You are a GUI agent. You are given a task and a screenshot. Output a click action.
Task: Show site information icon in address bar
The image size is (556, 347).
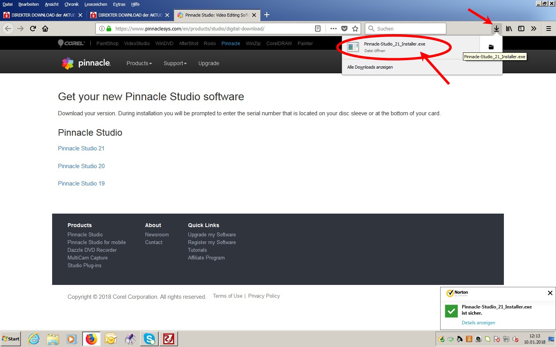(x=102, y=29)
